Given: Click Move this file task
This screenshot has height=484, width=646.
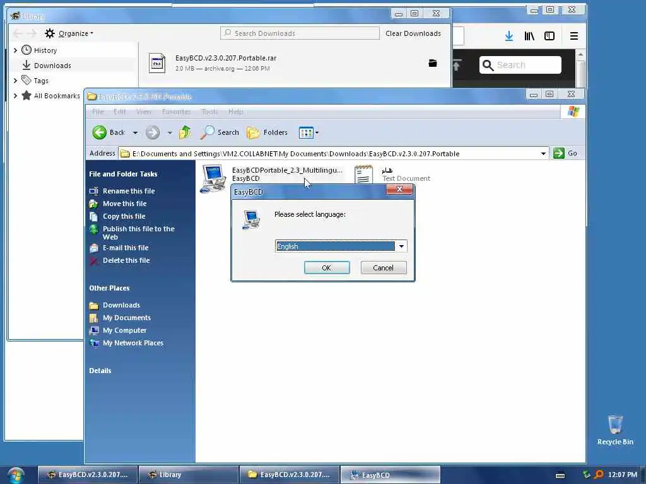Looking at the screenshot, I should [124, 204].
